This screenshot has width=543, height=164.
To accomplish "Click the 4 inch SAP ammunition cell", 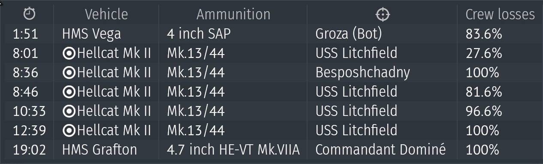I will [199, 33].
